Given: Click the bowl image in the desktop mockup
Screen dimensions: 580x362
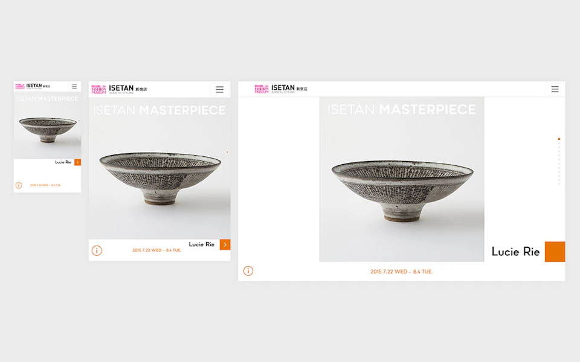Looking at the screenshot, I should click(402, 191).
